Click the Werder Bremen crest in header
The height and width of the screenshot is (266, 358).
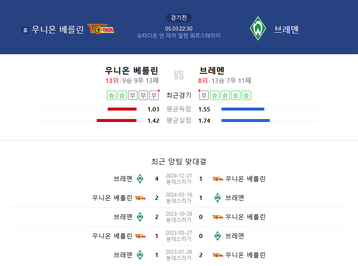(x=258, y=28)
